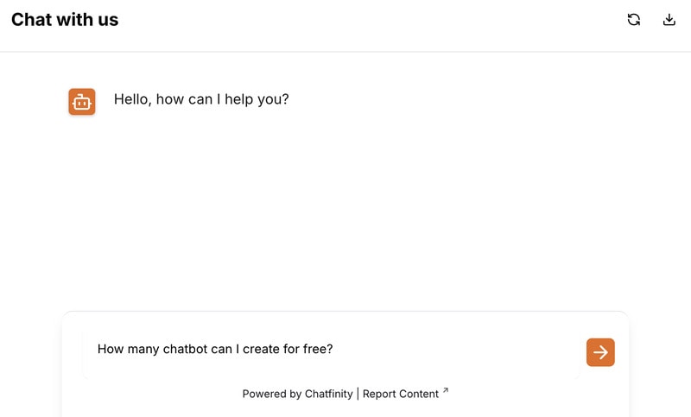
Task: Download the chat transcript
Action: [x=669, y=20]
